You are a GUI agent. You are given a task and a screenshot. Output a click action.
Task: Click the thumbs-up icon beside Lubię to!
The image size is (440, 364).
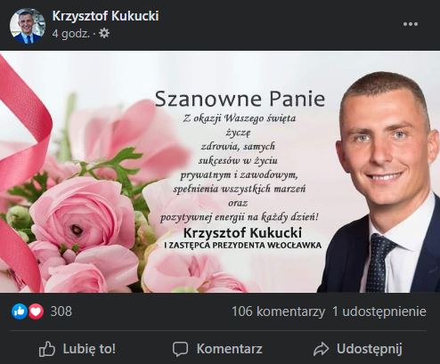(47, 349)
